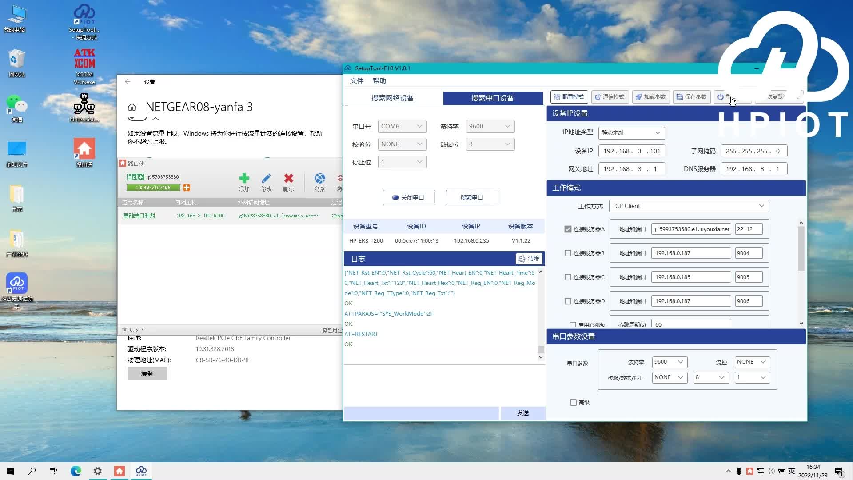Click the 保存参数 toolbar button
This screenshot has height=480, width=853.
click(x=691, y=97)
